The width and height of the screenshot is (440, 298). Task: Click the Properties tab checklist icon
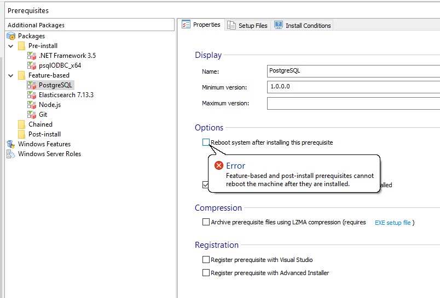186,25
